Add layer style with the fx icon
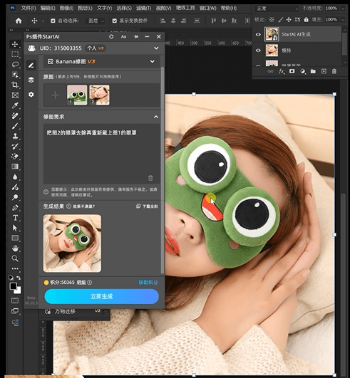This screenshot has height=378, width=350. pos(282,71)
